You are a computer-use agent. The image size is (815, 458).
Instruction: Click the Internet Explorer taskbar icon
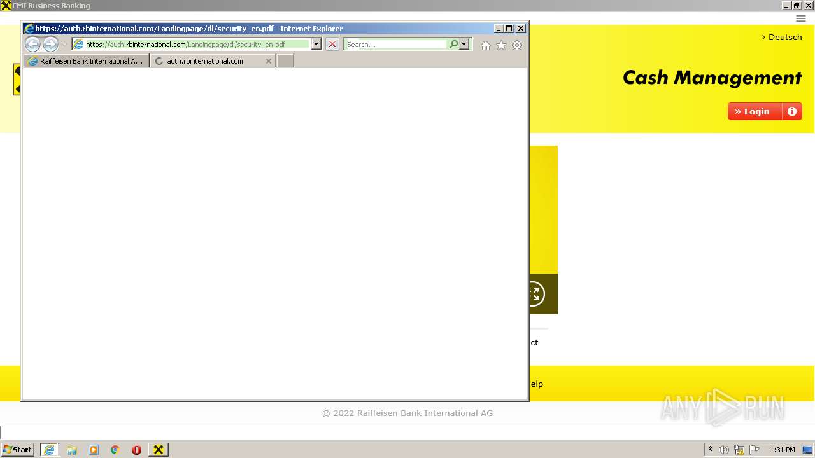tap(49, 450)
